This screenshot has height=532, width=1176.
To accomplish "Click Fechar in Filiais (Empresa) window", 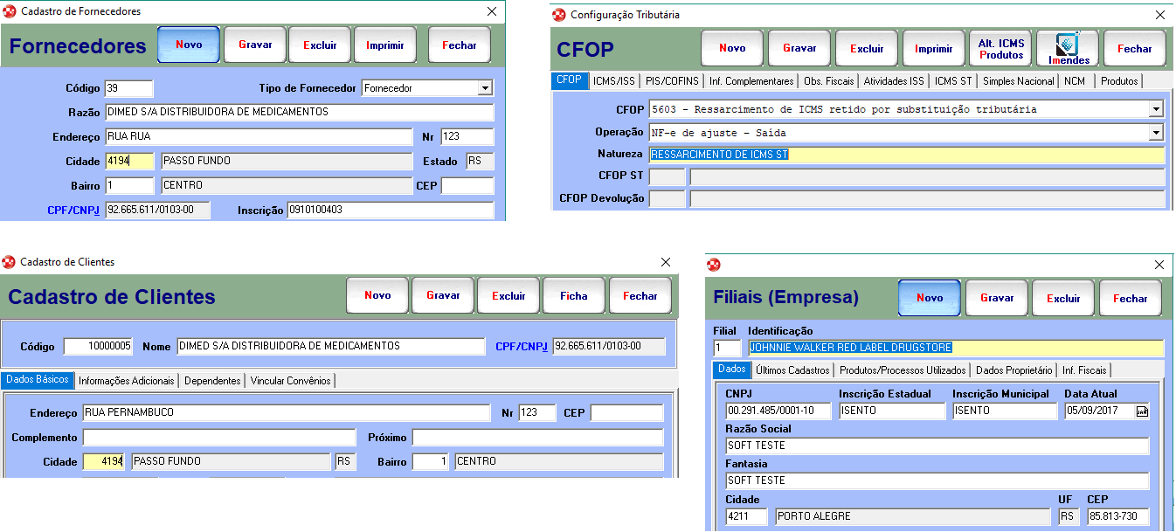I will (1130, 298).
